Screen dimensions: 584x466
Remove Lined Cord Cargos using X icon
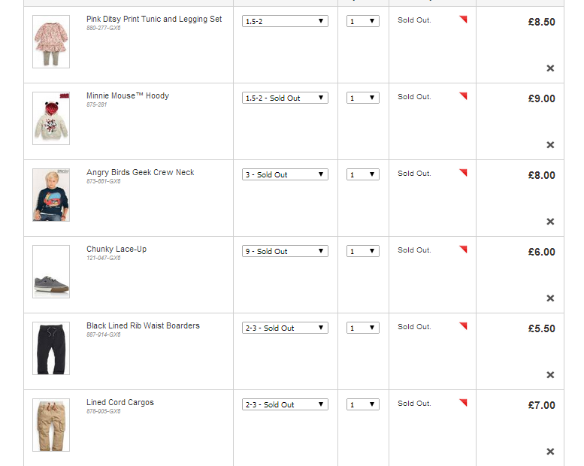550,452
